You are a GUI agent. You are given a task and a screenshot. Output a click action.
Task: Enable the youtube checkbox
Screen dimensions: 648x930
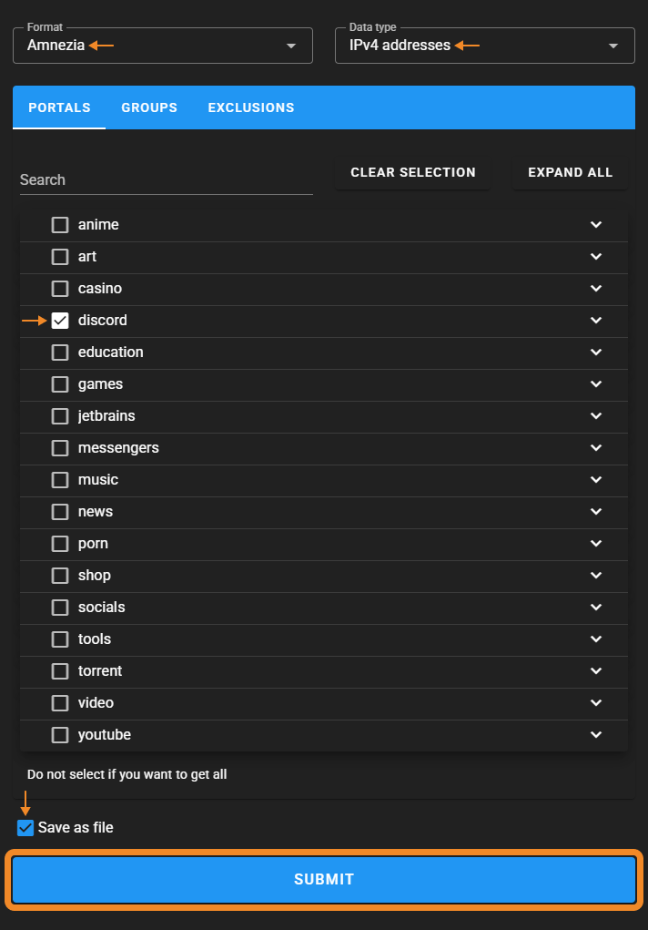click(x=60, y=735)
